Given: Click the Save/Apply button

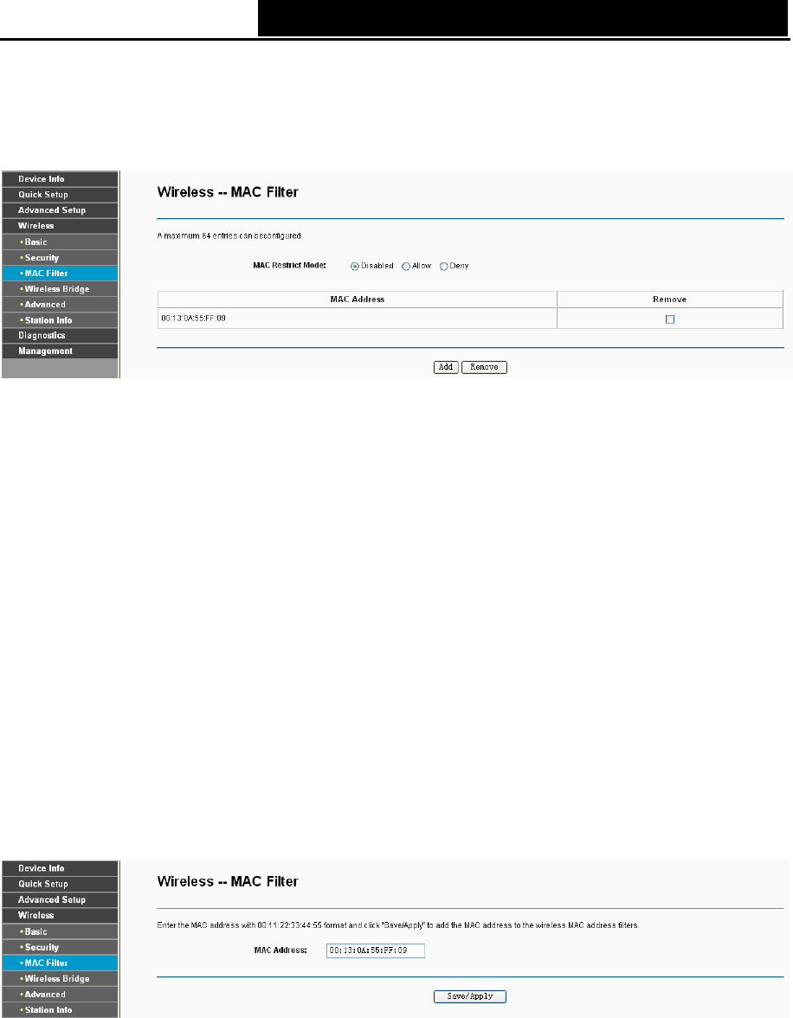Looking at the screenshot, I should click(x=469, y=995).
